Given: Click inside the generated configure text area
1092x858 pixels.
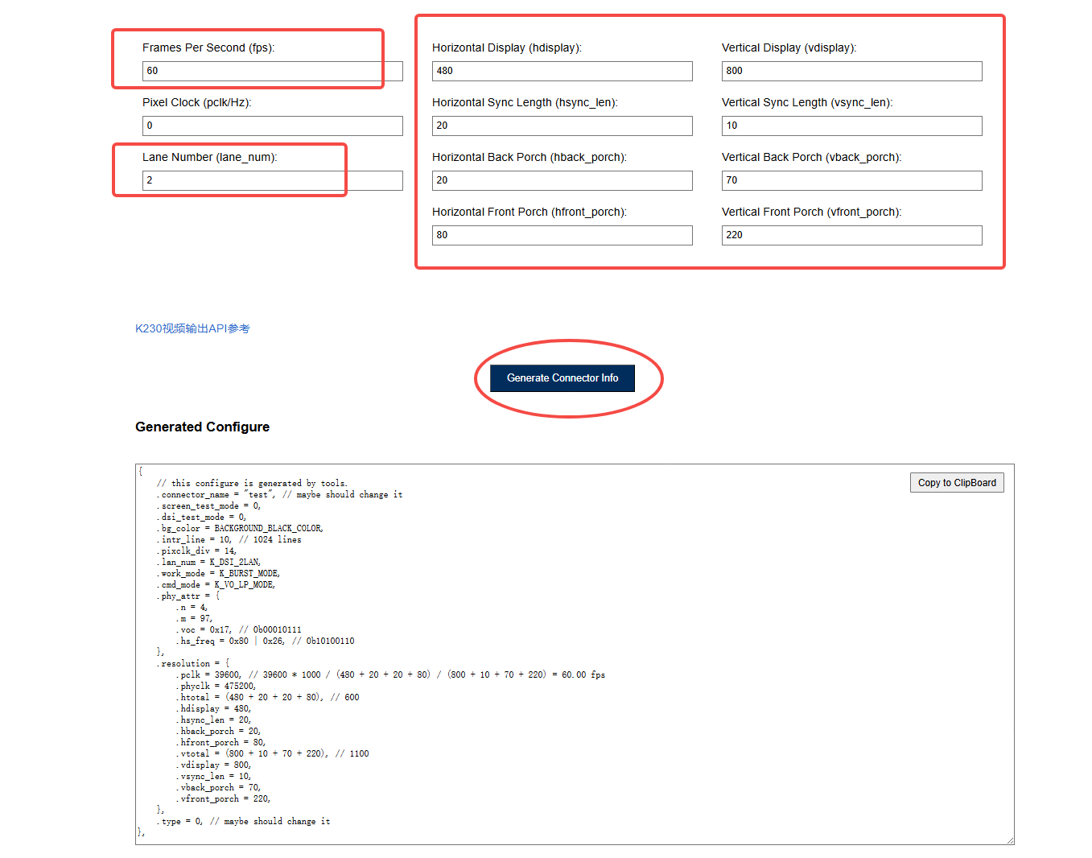Looking at the screenshot, I should point(575,654).
